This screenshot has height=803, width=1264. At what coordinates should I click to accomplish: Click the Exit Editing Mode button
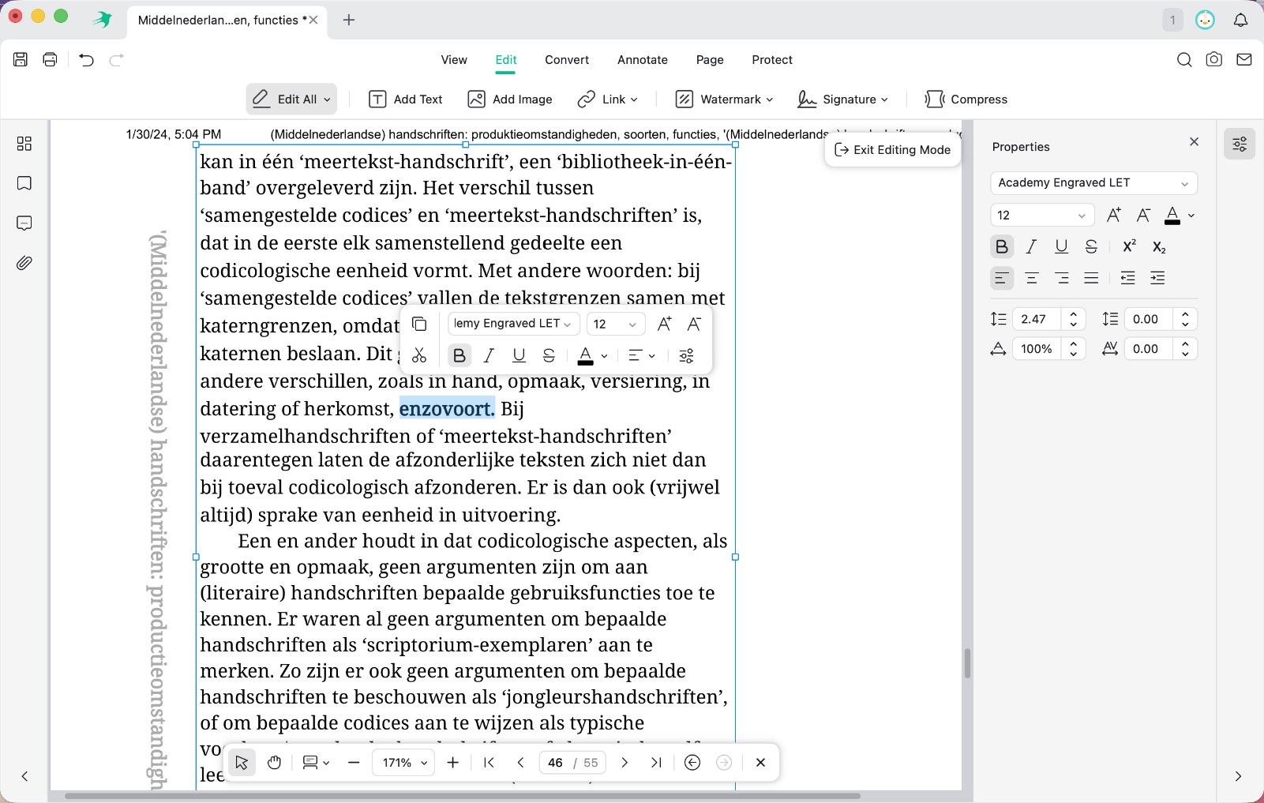tap(892, 149)
